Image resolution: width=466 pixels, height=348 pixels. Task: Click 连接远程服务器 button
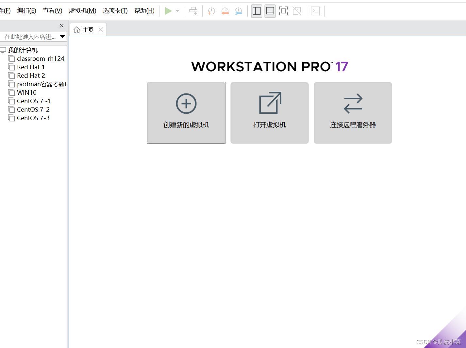point(353,113)
